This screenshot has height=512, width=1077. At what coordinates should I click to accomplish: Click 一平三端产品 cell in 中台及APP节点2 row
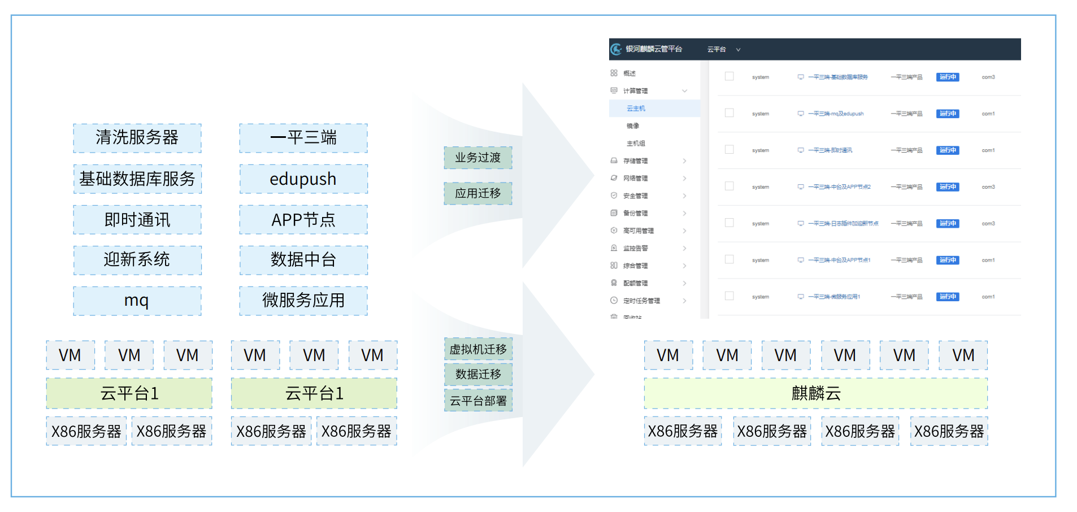pyautogui.click(x=906, y=187)
